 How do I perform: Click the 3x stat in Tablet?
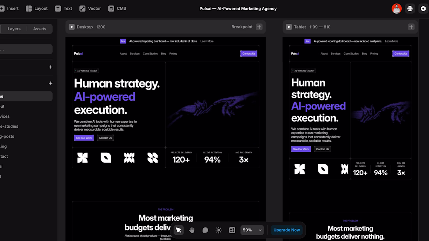[x=401, y=173]
